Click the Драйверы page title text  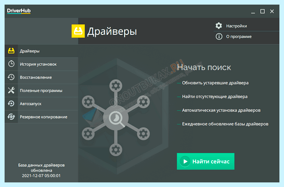pos(112,31)
